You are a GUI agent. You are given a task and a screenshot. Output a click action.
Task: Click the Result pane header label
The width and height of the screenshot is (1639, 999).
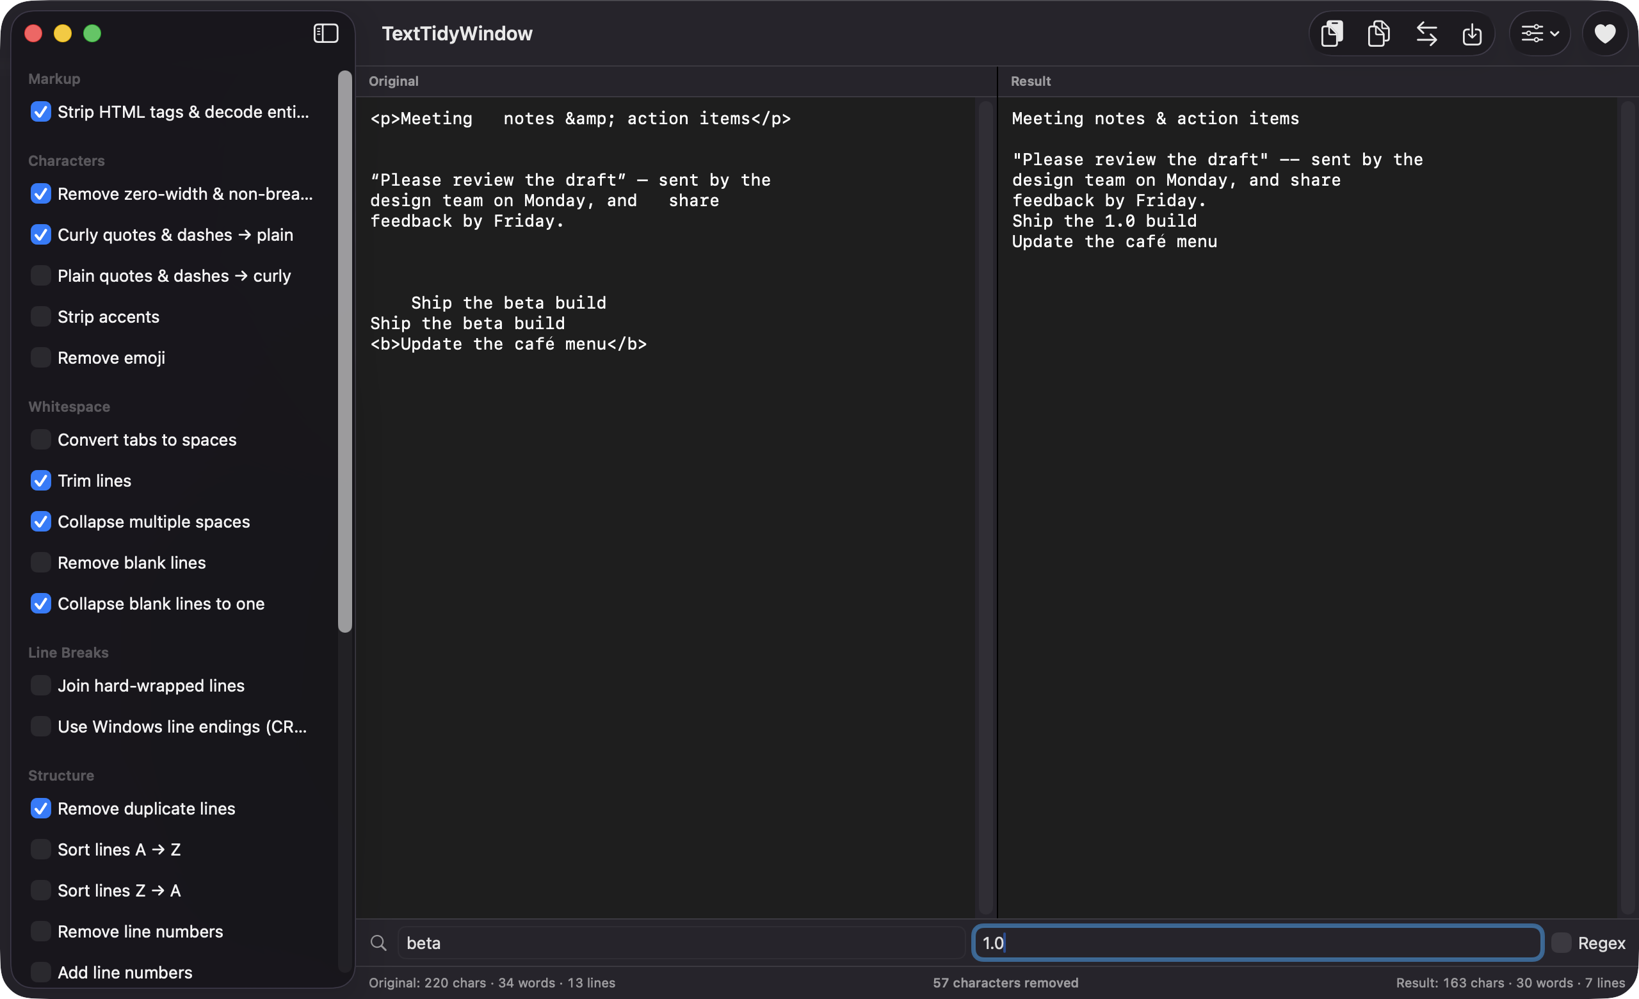(x=1030, y=81)
